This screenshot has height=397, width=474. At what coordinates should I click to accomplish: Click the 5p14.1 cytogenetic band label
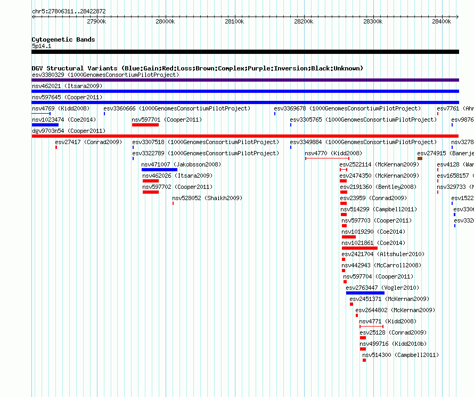pyautogui.click(x=42, y=46)
